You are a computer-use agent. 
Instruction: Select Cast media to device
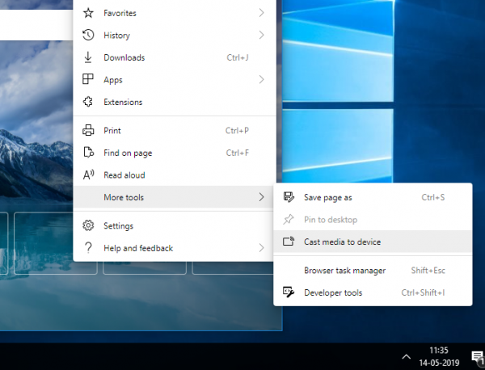[x=342, y=242]
